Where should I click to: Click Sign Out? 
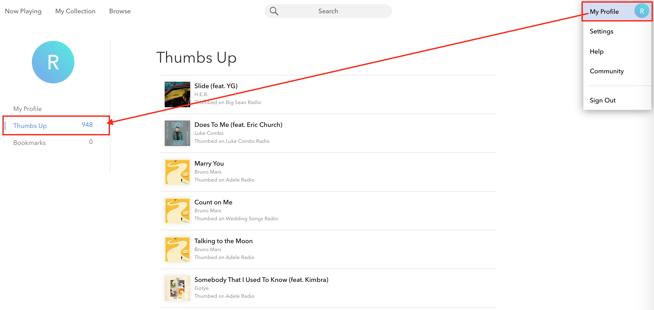[602, 100]
